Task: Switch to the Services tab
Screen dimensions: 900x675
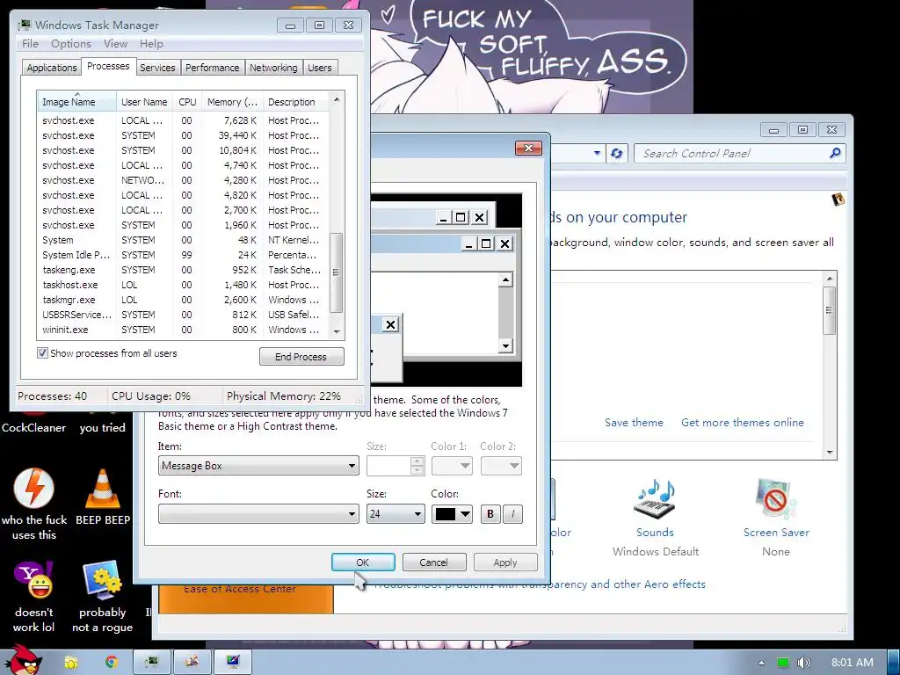Action: [x=157, y=67]
